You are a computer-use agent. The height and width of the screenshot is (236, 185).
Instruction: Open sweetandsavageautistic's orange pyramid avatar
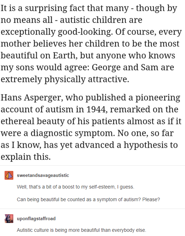9,175
